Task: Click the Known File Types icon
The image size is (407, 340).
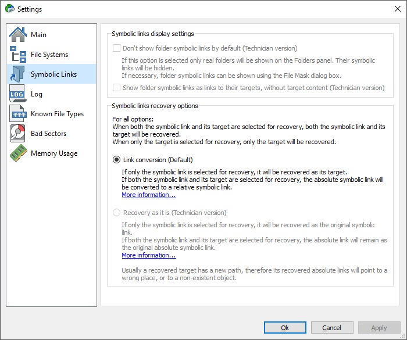Action: 17,114
